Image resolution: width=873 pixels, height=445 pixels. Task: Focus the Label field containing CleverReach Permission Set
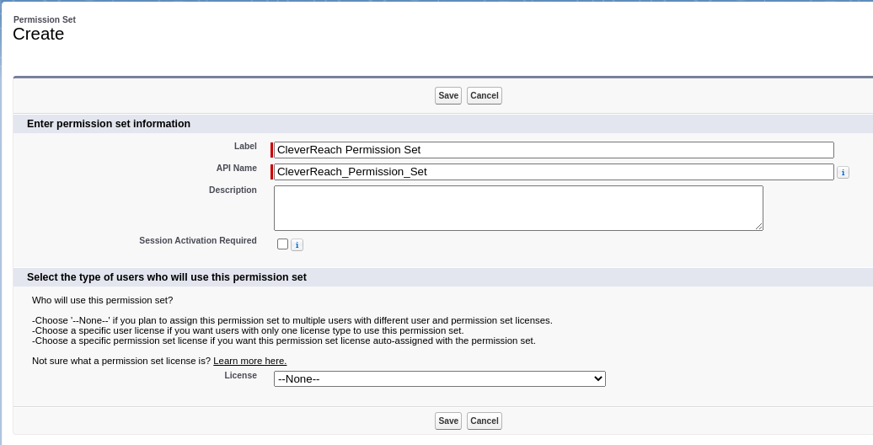pyautogui.click(x=554, y=150)
